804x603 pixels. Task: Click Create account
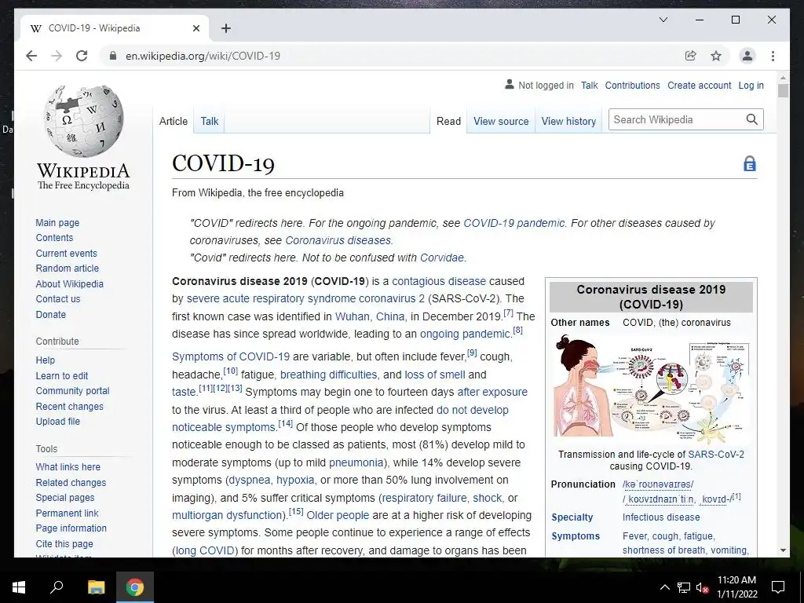[699, 85]
